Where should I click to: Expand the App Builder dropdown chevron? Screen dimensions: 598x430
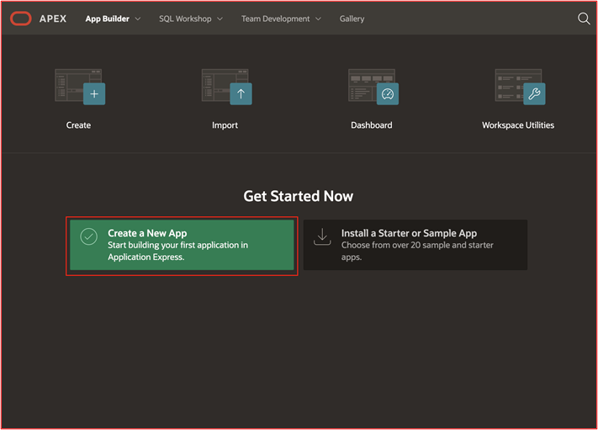point(138,19)
